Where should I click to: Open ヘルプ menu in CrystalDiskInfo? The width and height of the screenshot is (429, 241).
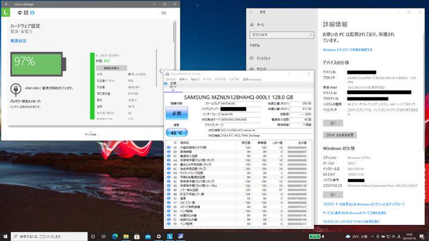coord(234,79)
